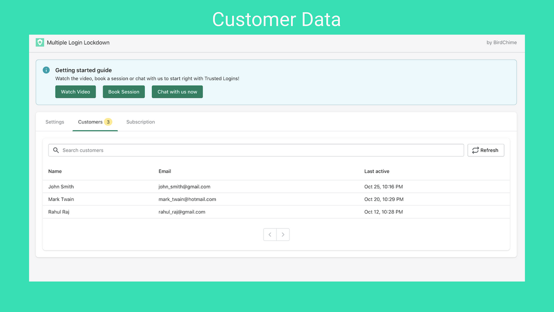
Task: Select the Customers tab
Action: pyautogui.click(x=90, y=122)
